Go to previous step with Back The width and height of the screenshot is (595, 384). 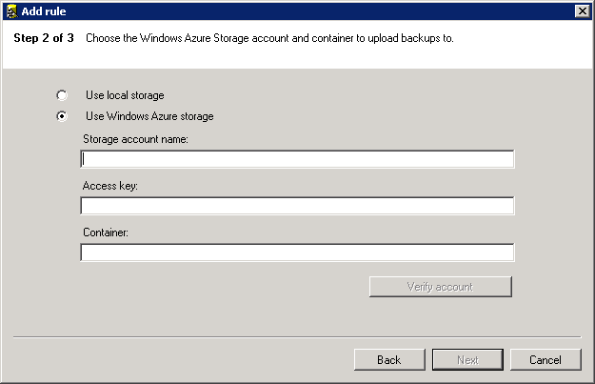click(x=388, y=360)
